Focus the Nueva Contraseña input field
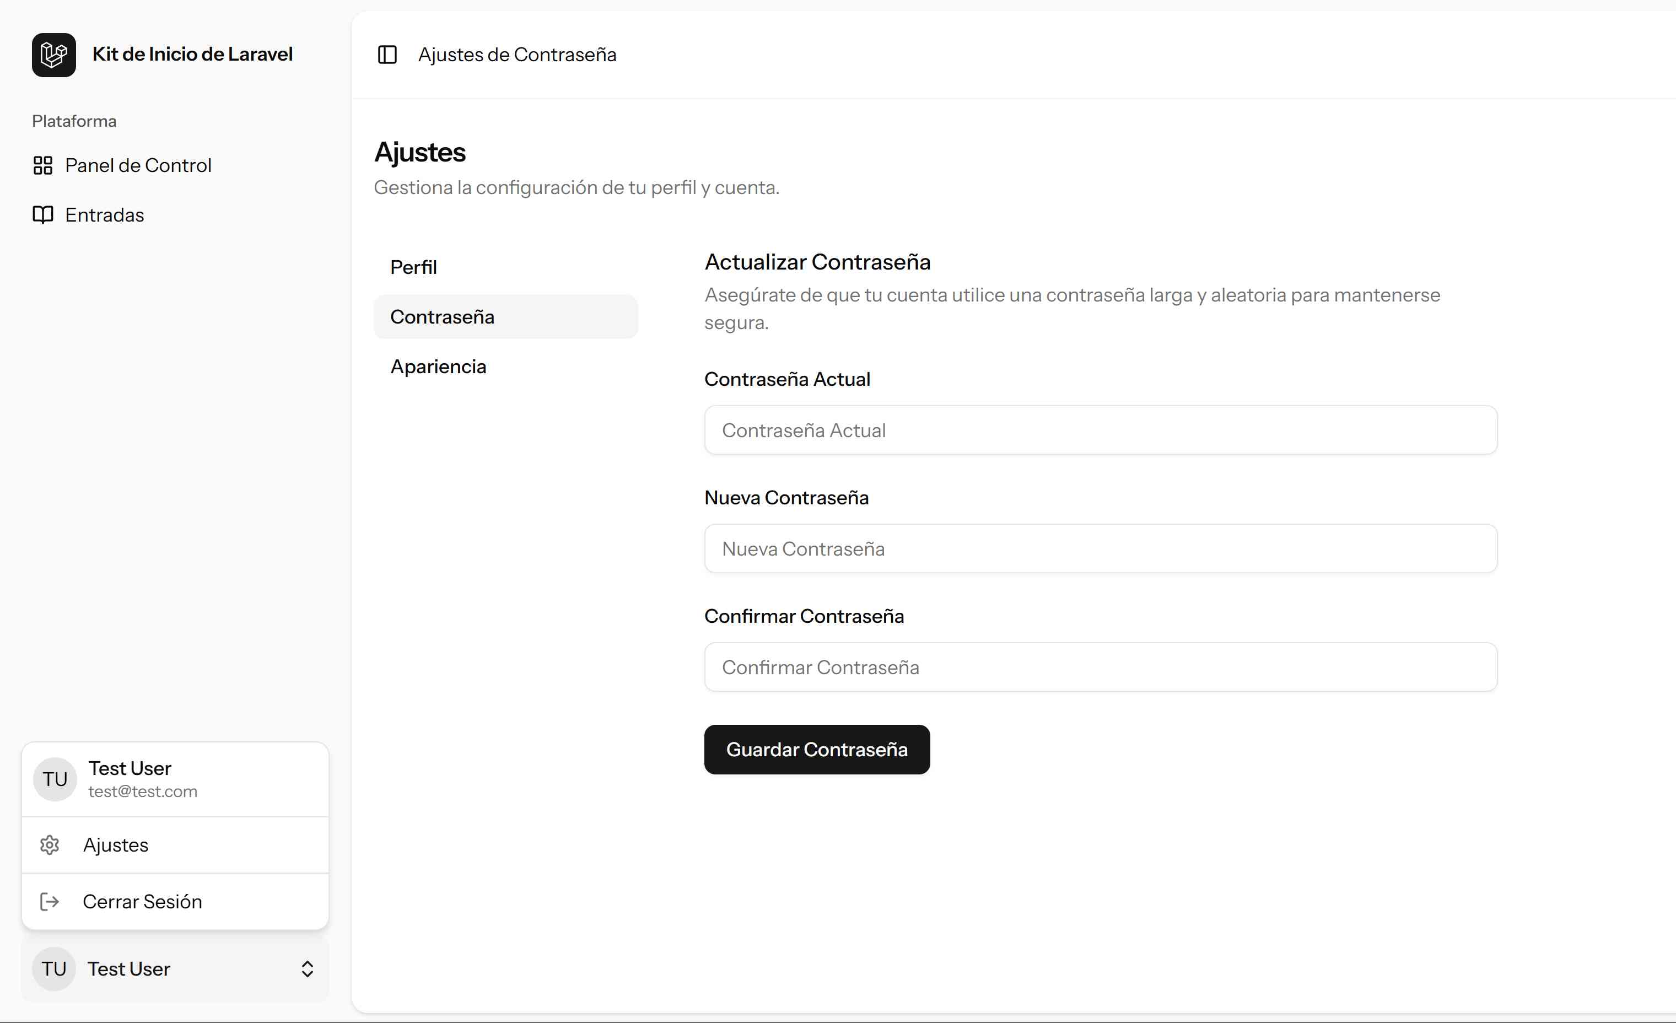Image resolution: width=1676 pixels, height=1023 pixels. tap(1101, 548)
